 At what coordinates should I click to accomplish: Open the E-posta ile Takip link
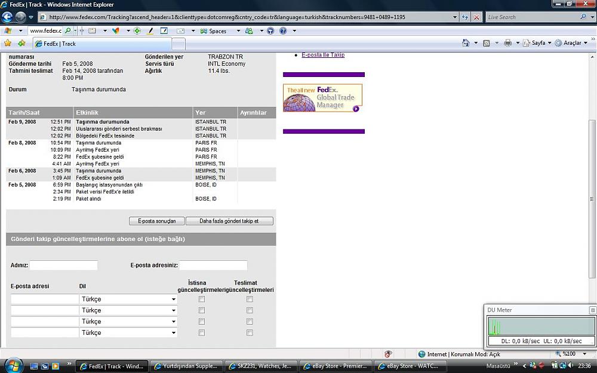coord(323,55)
